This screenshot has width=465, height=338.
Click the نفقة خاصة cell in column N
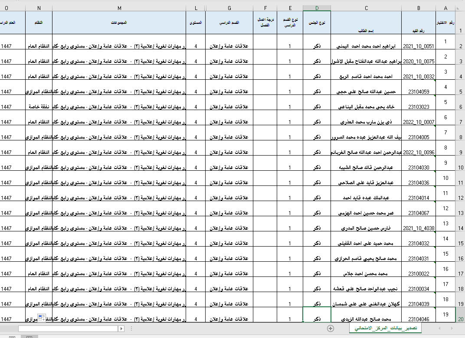click(x=39, y=107)
